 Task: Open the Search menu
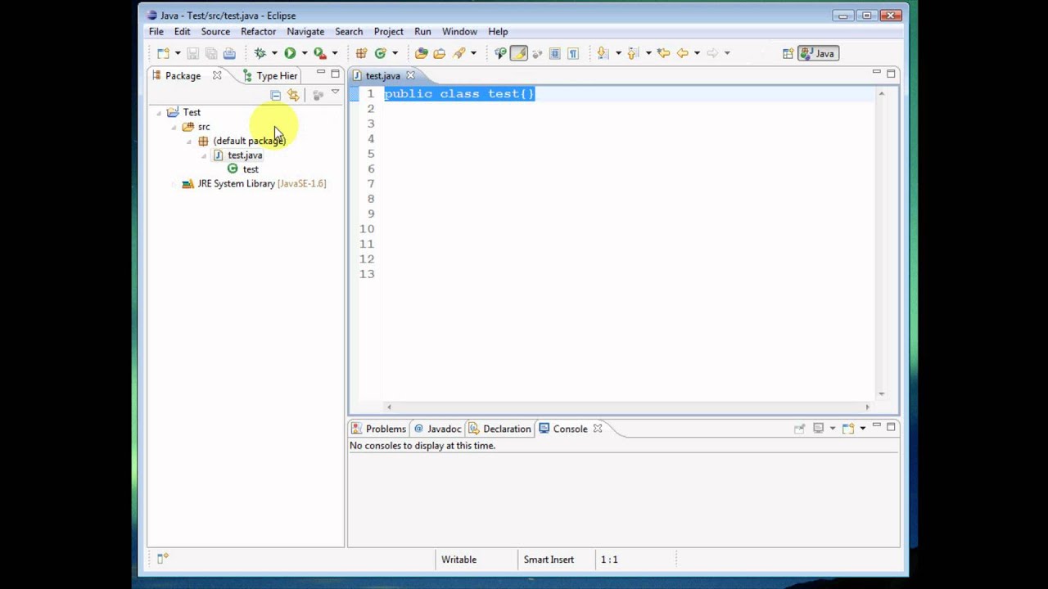349,31
